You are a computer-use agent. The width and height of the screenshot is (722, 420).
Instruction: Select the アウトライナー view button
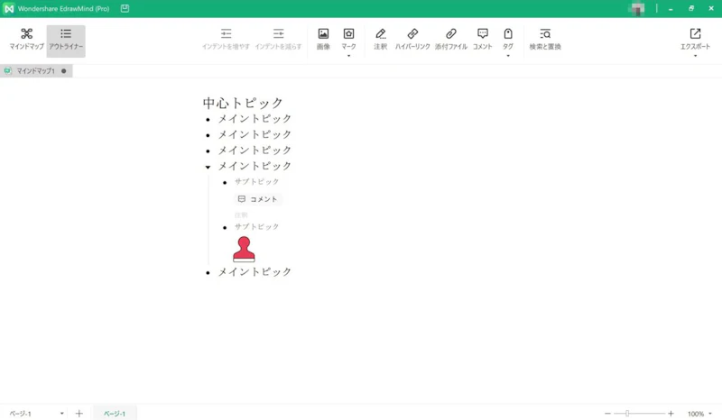66,40
